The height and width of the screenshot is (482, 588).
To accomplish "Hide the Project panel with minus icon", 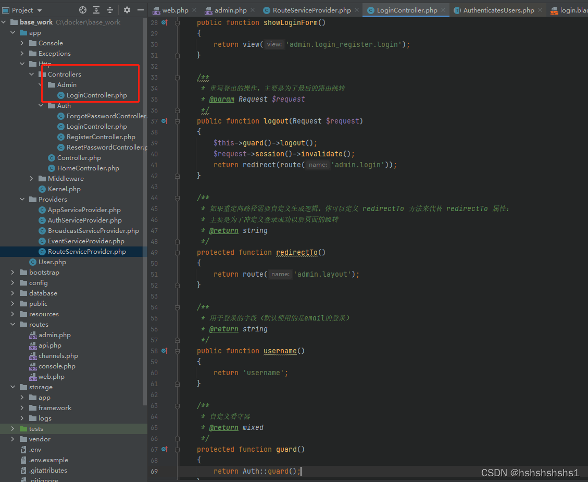I will (141, 10).
